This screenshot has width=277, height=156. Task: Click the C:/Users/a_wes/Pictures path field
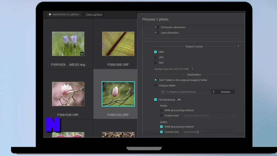(188, 92)
